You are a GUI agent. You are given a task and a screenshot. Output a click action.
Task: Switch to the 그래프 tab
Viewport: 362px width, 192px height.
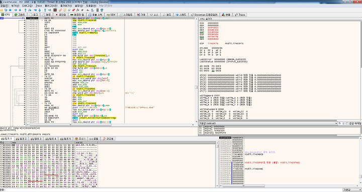point(20,15)
